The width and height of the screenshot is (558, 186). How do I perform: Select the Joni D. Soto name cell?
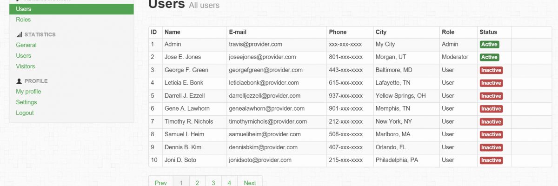tap(180, 160)
